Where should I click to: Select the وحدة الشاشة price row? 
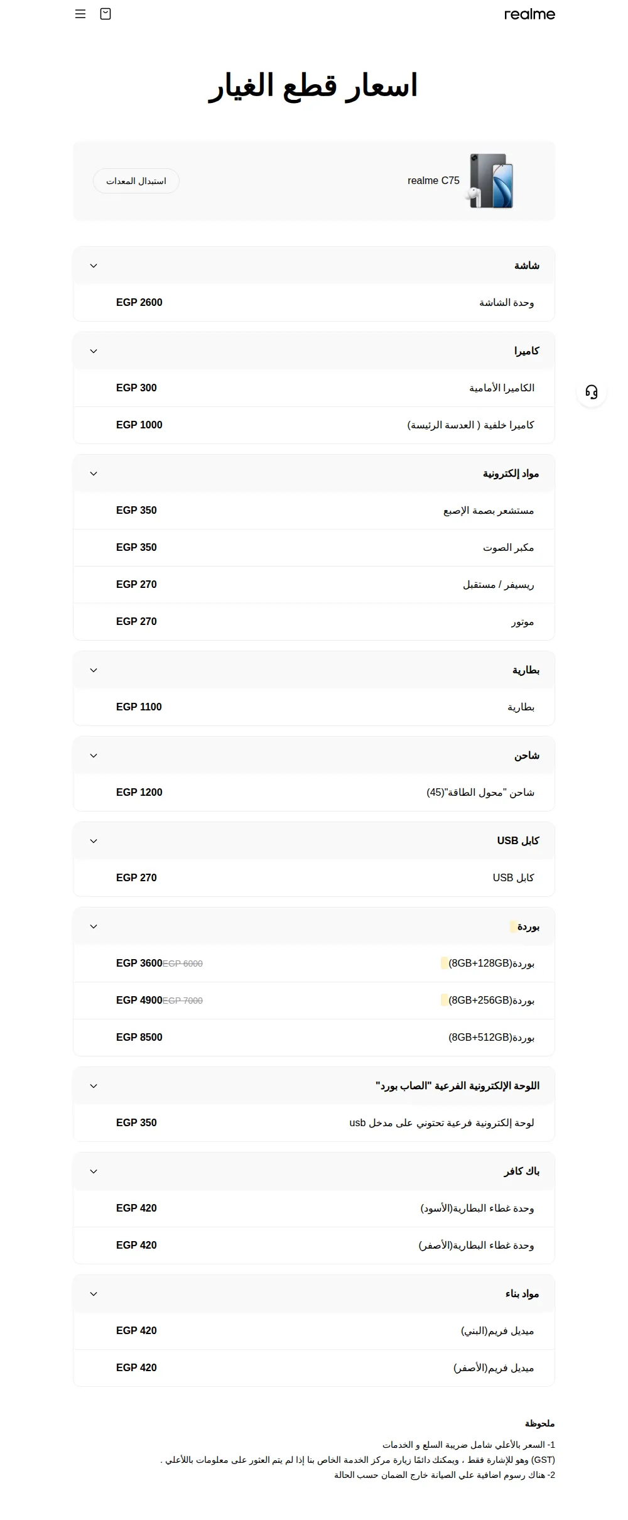314,303
